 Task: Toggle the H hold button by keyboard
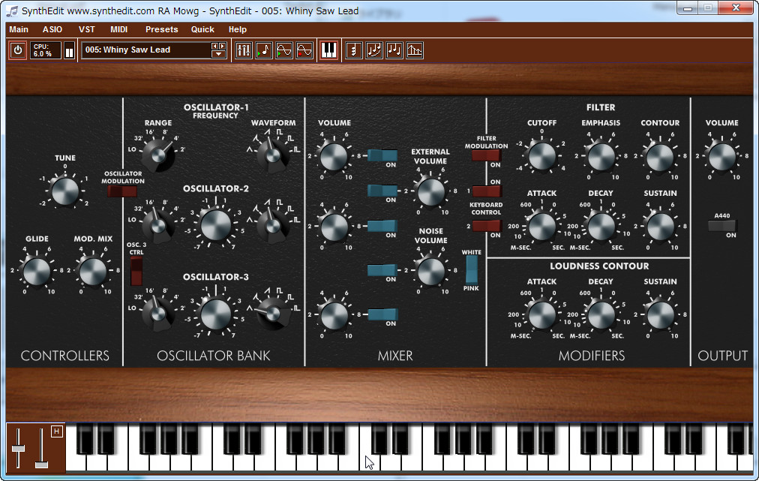tap(57, 431)
